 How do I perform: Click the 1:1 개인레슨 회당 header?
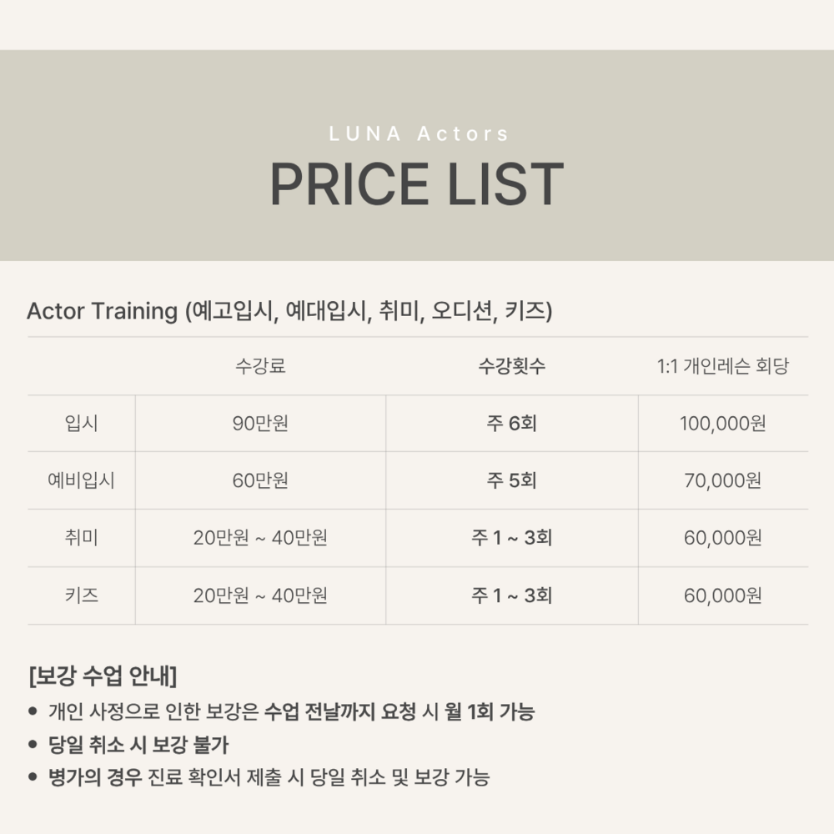point(722,366)
